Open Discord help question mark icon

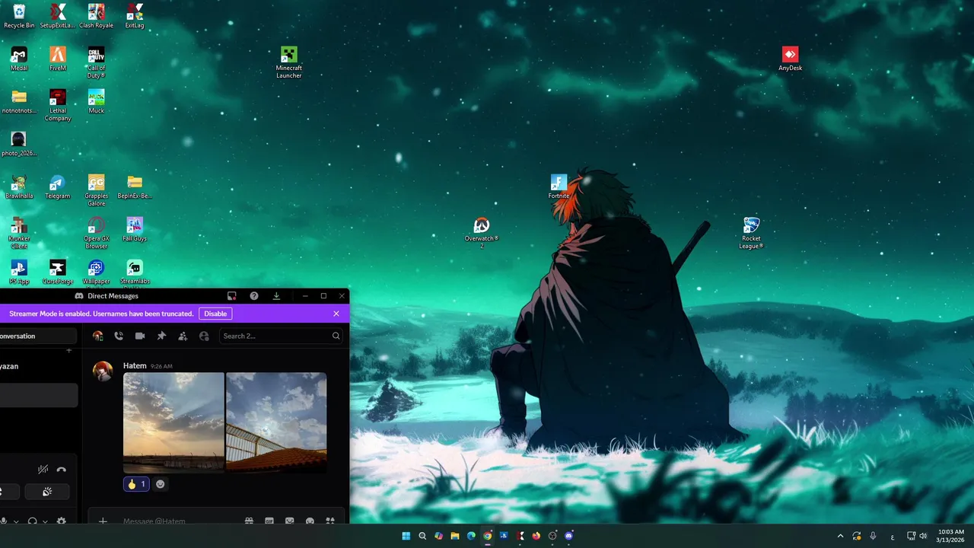(254, 296)
